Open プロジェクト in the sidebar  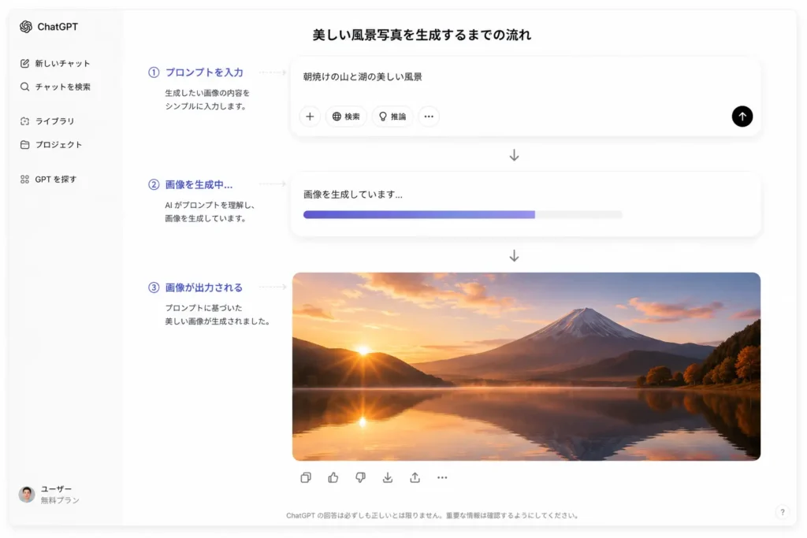(51, 145)
